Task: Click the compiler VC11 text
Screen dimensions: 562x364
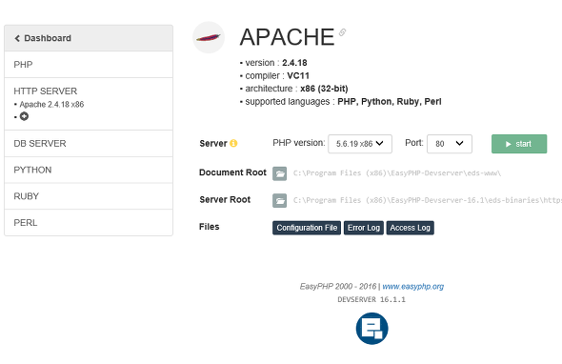Action: (x=277, y=75)
